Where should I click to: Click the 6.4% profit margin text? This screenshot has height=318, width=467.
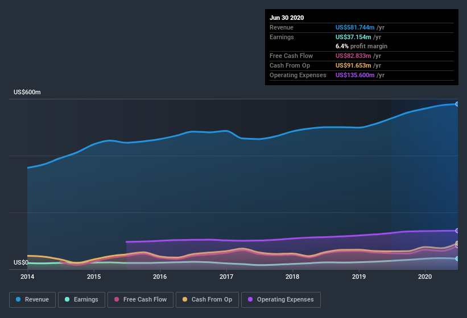click(362, 46)
